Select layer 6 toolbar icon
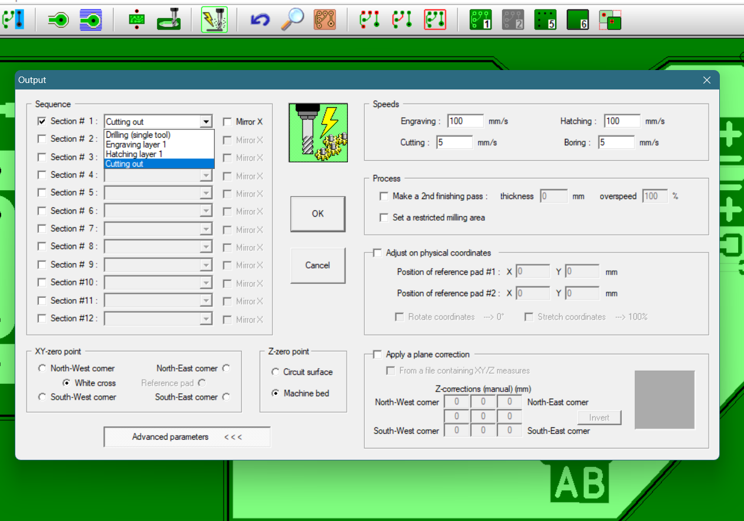This screenshot has height=521, width=744. coord(577,20)
